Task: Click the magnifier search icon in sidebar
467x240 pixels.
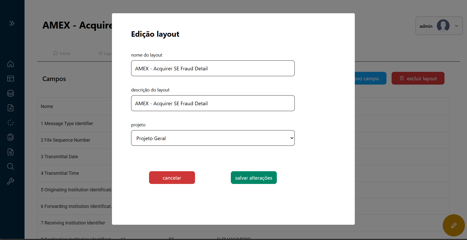Action: [10, 166]
